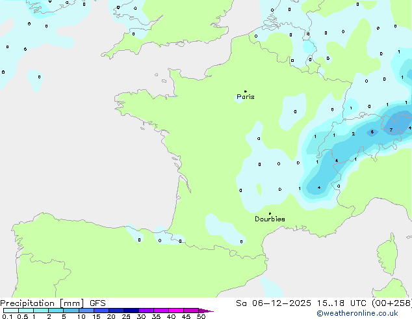Pick the 30–35 mm purple legend swatch

146,311
